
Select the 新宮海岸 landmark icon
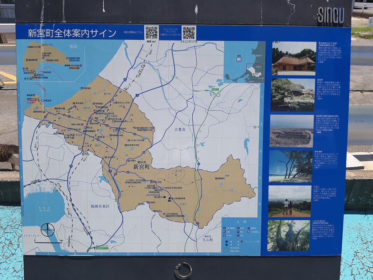pos(82,88)
